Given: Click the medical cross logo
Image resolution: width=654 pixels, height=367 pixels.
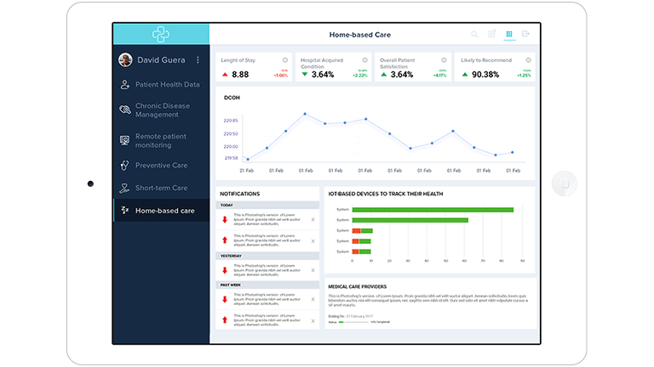Looking at the screenshot, I should [x=161, y=35].
